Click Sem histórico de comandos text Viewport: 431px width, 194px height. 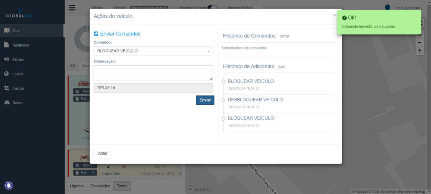[x=245, y=48]
